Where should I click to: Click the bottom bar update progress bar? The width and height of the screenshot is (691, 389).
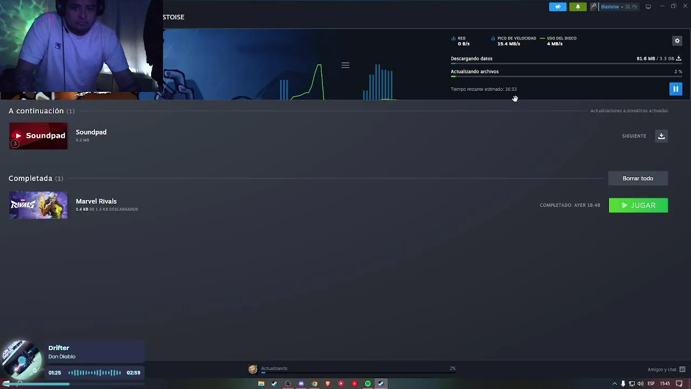(358, 373)
